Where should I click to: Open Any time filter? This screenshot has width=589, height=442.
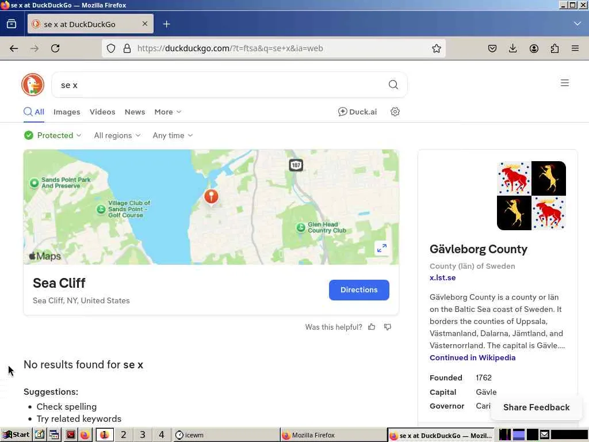(x=173, y=135)
